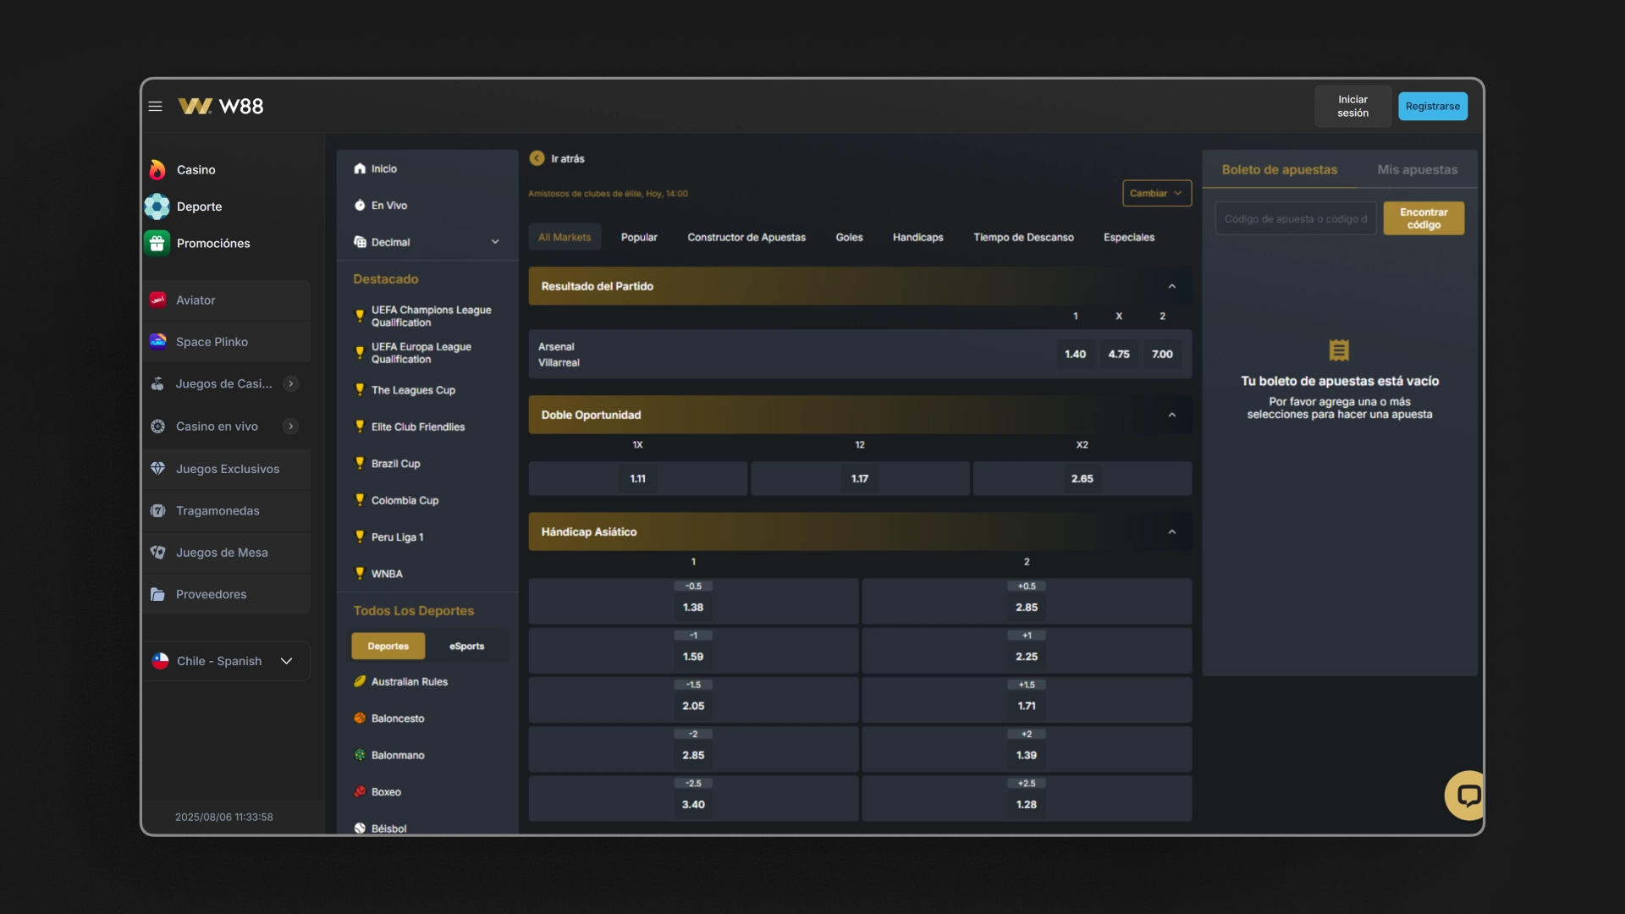Select the Popular tab
1625x914 pixels.
pyautogui.click(x=639, y=238)
